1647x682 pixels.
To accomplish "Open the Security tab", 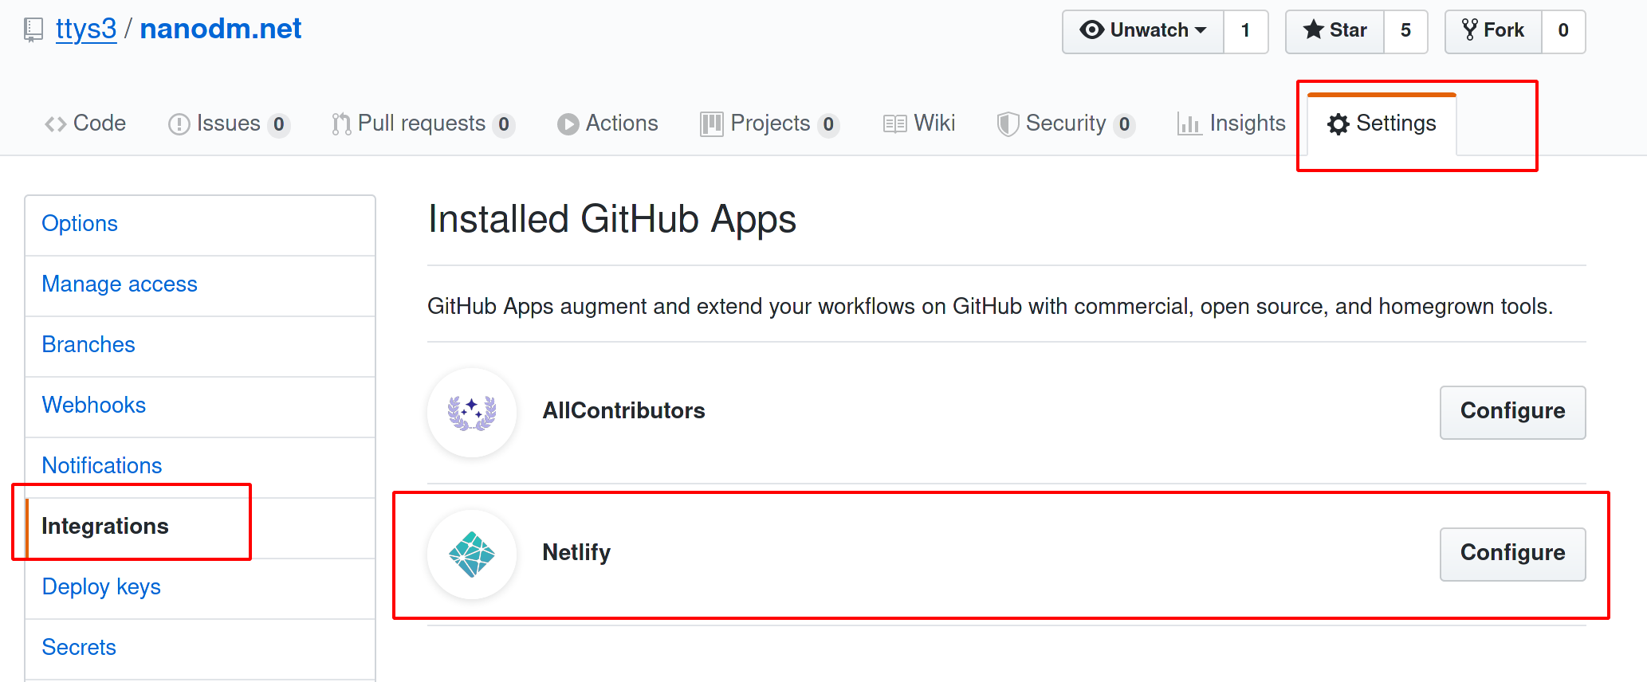I will coord(1066,123).
